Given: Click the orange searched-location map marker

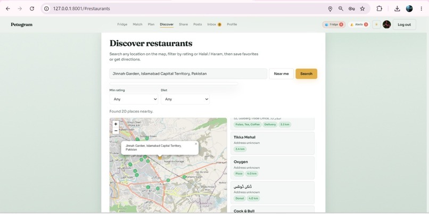Looking at the screenshot, I should click(160, 158).
